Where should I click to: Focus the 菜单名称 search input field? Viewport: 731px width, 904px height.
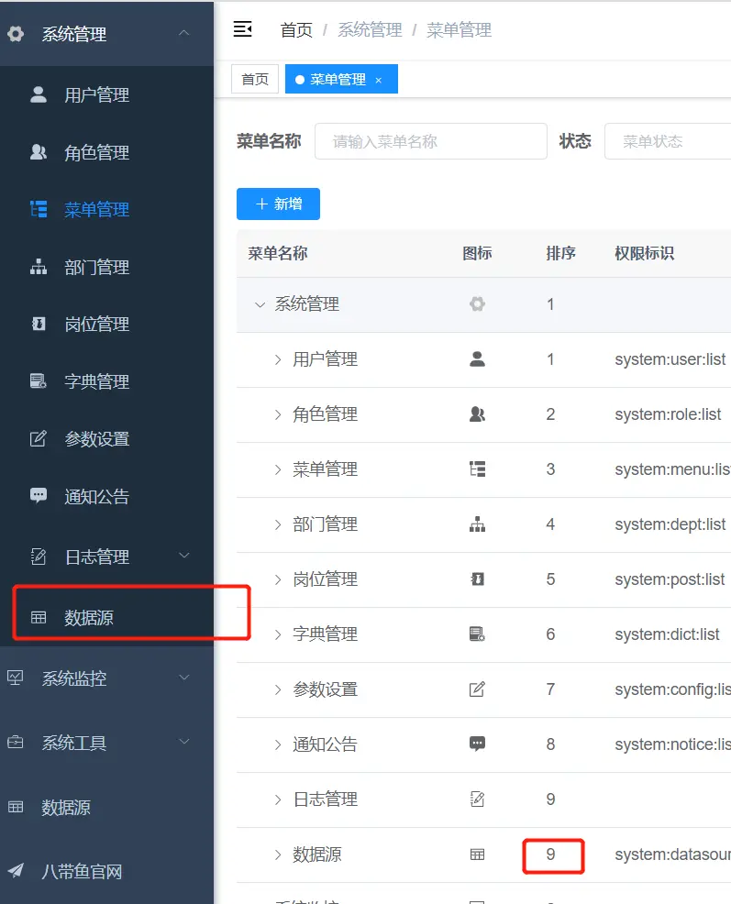click(x=430, y=141)
